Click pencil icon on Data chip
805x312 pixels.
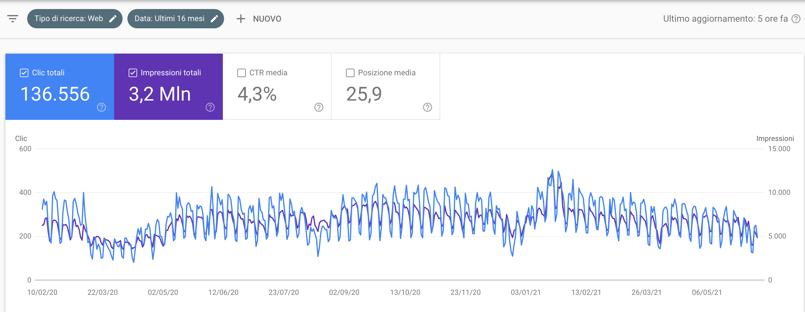click(x=214, y=19)
